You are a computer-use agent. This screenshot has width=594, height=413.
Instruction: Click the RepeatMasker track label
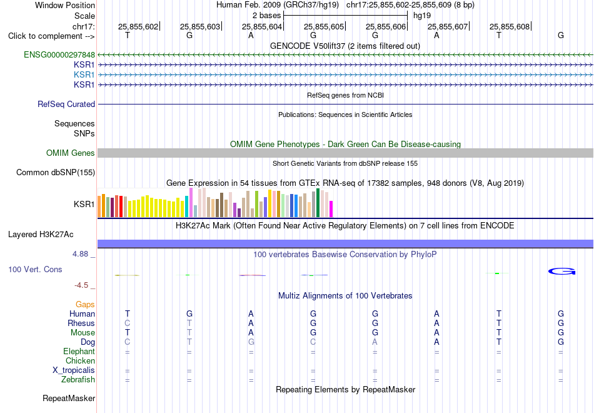click(69, 399)
